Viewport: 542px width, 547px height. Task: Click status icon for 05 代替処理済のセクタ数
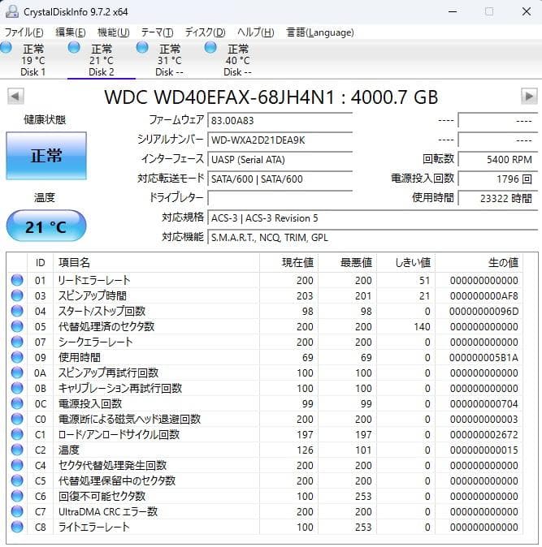tap(17, 326)
